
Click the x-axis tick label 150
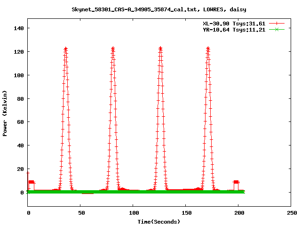pos(186,213)
